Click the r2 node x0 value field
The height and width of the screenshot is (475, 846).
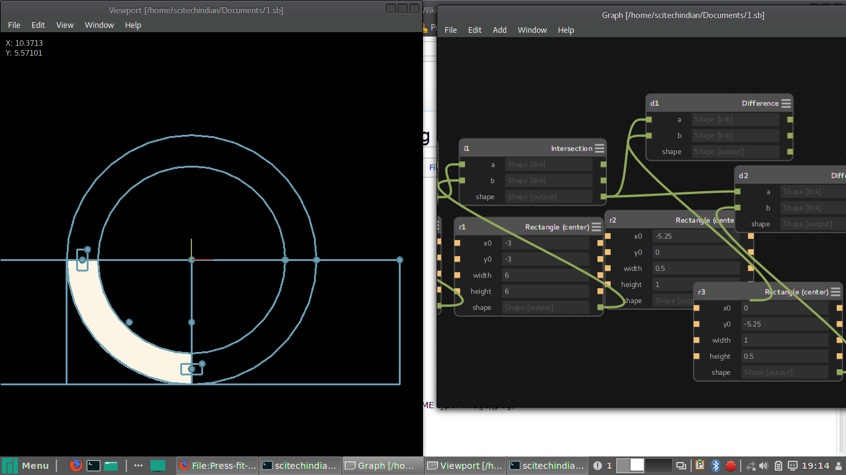tap(696, 236)
